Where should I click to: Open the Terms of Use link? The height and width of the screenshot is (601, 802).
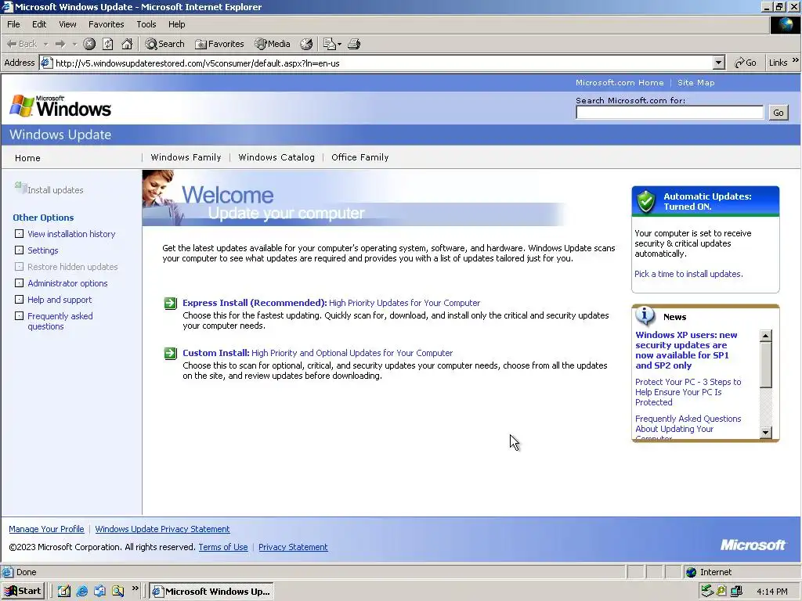(x=223, y=547)
